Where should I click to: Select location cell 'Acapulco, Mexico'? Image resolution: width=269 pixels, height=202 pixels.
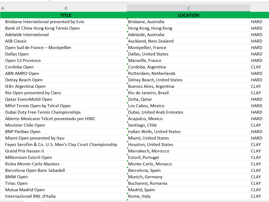tap(189, 119)
